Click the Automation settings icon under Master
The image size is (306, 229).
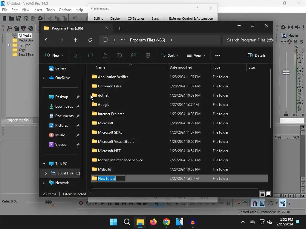[284, 41]
